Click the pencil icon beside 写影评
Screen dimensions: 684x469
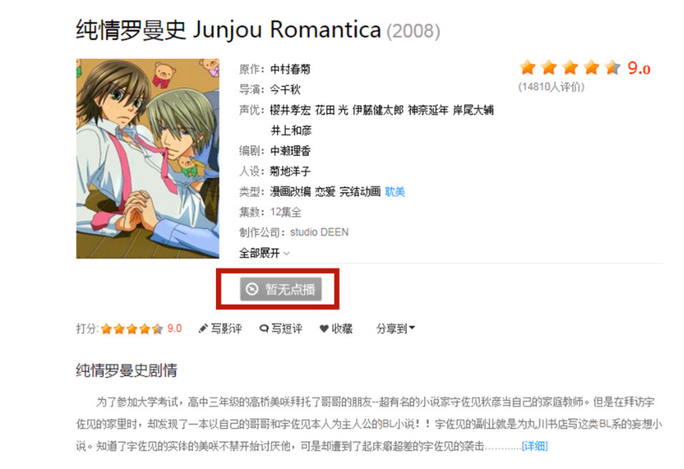203,329
